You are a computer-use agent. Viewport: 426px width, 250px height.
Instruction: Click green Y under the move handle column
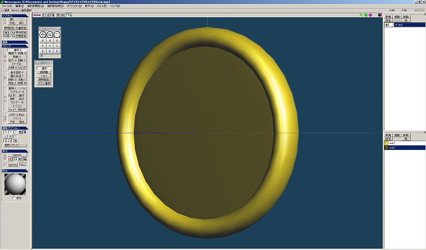(x=43, y=46)
